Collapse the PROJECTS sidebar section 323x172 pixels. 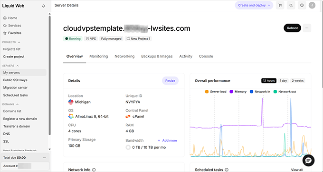click(x=19, y=42)
